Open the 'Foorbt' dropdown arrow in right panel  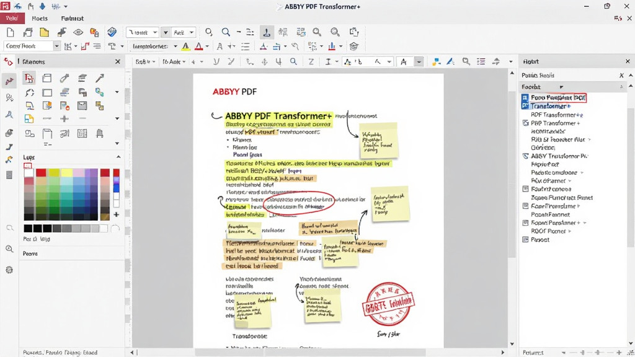(561, 87)
